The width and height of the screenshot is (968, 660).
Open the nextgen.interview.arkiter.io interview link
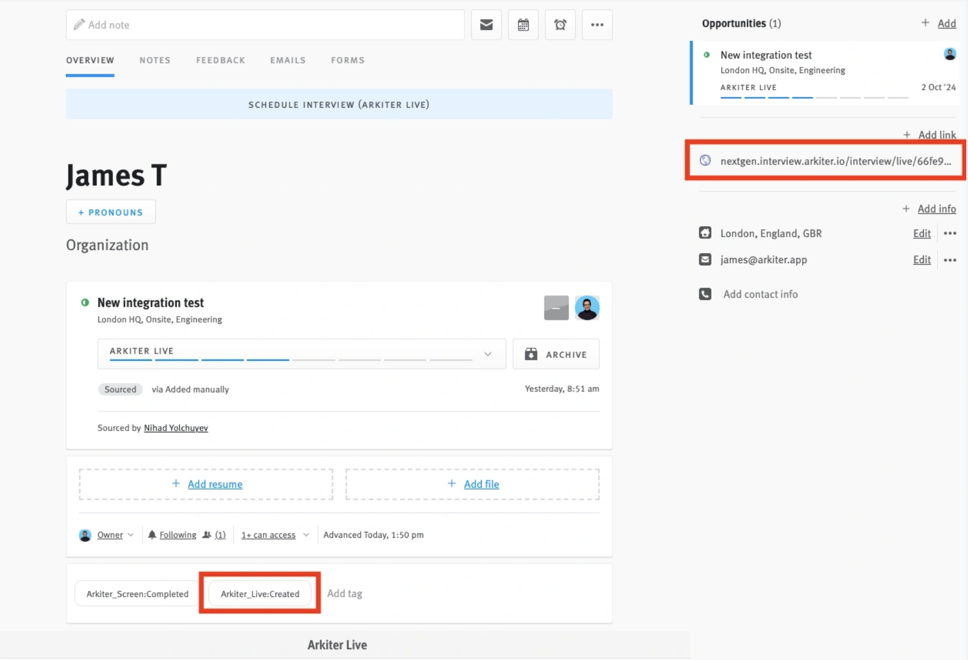pos(836,161)
